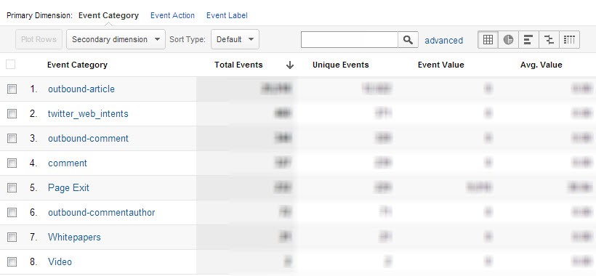The width and height of the screenshot is (596, 276).
Task: Switch to the pie chart percentage view
Action: (508, 39)
